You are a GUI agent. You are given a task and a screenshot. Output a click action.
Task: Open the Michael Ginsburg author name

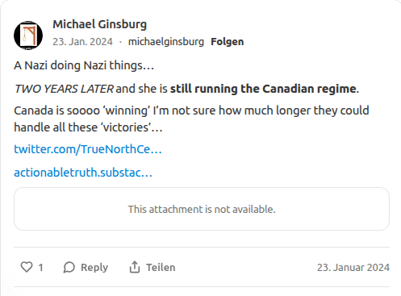pos(99,24)
